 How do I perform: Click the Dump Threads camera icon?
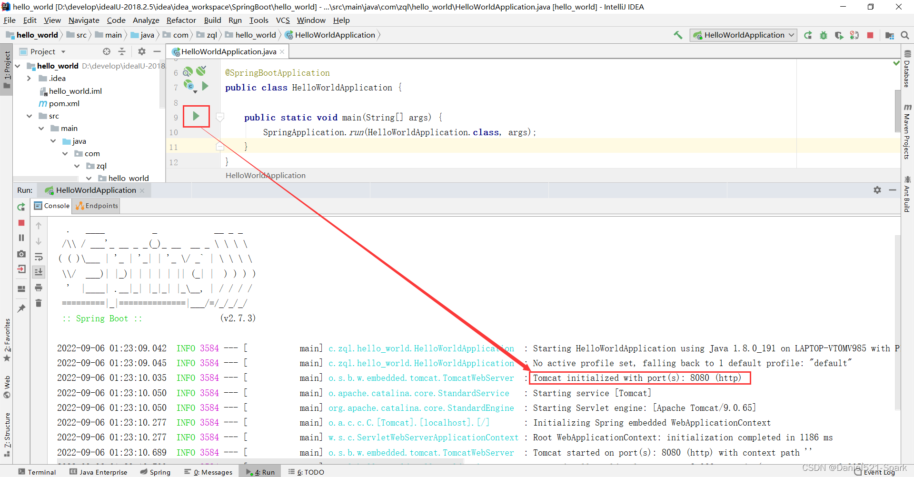(x=21, y=254)
